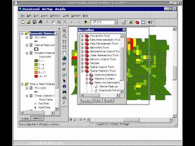Expand the Analyzing Patterns toolset

[87, 75]
